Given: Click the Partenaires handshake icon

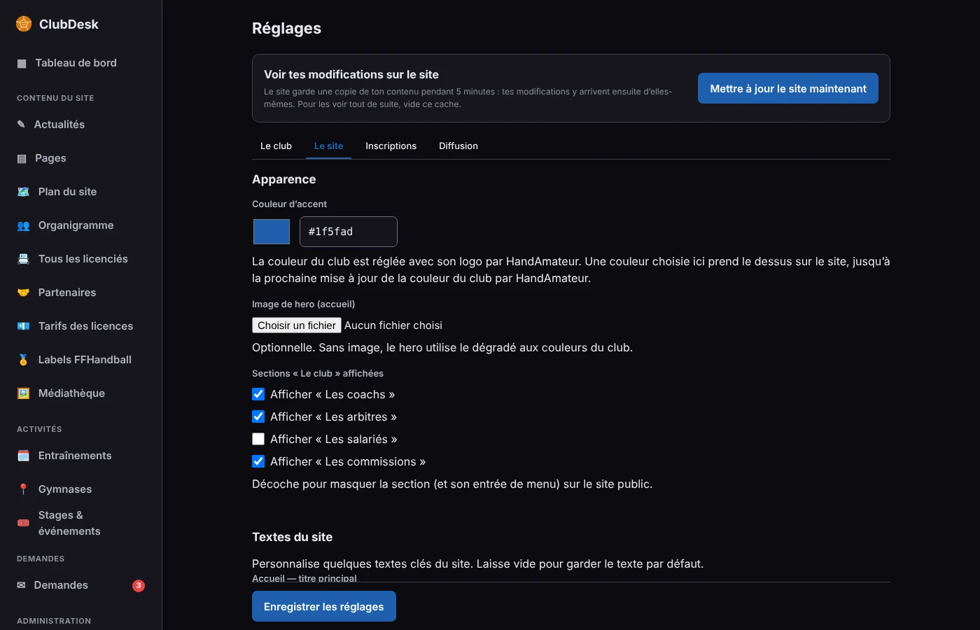Looking at the screenshot, I should coord(23,293).
